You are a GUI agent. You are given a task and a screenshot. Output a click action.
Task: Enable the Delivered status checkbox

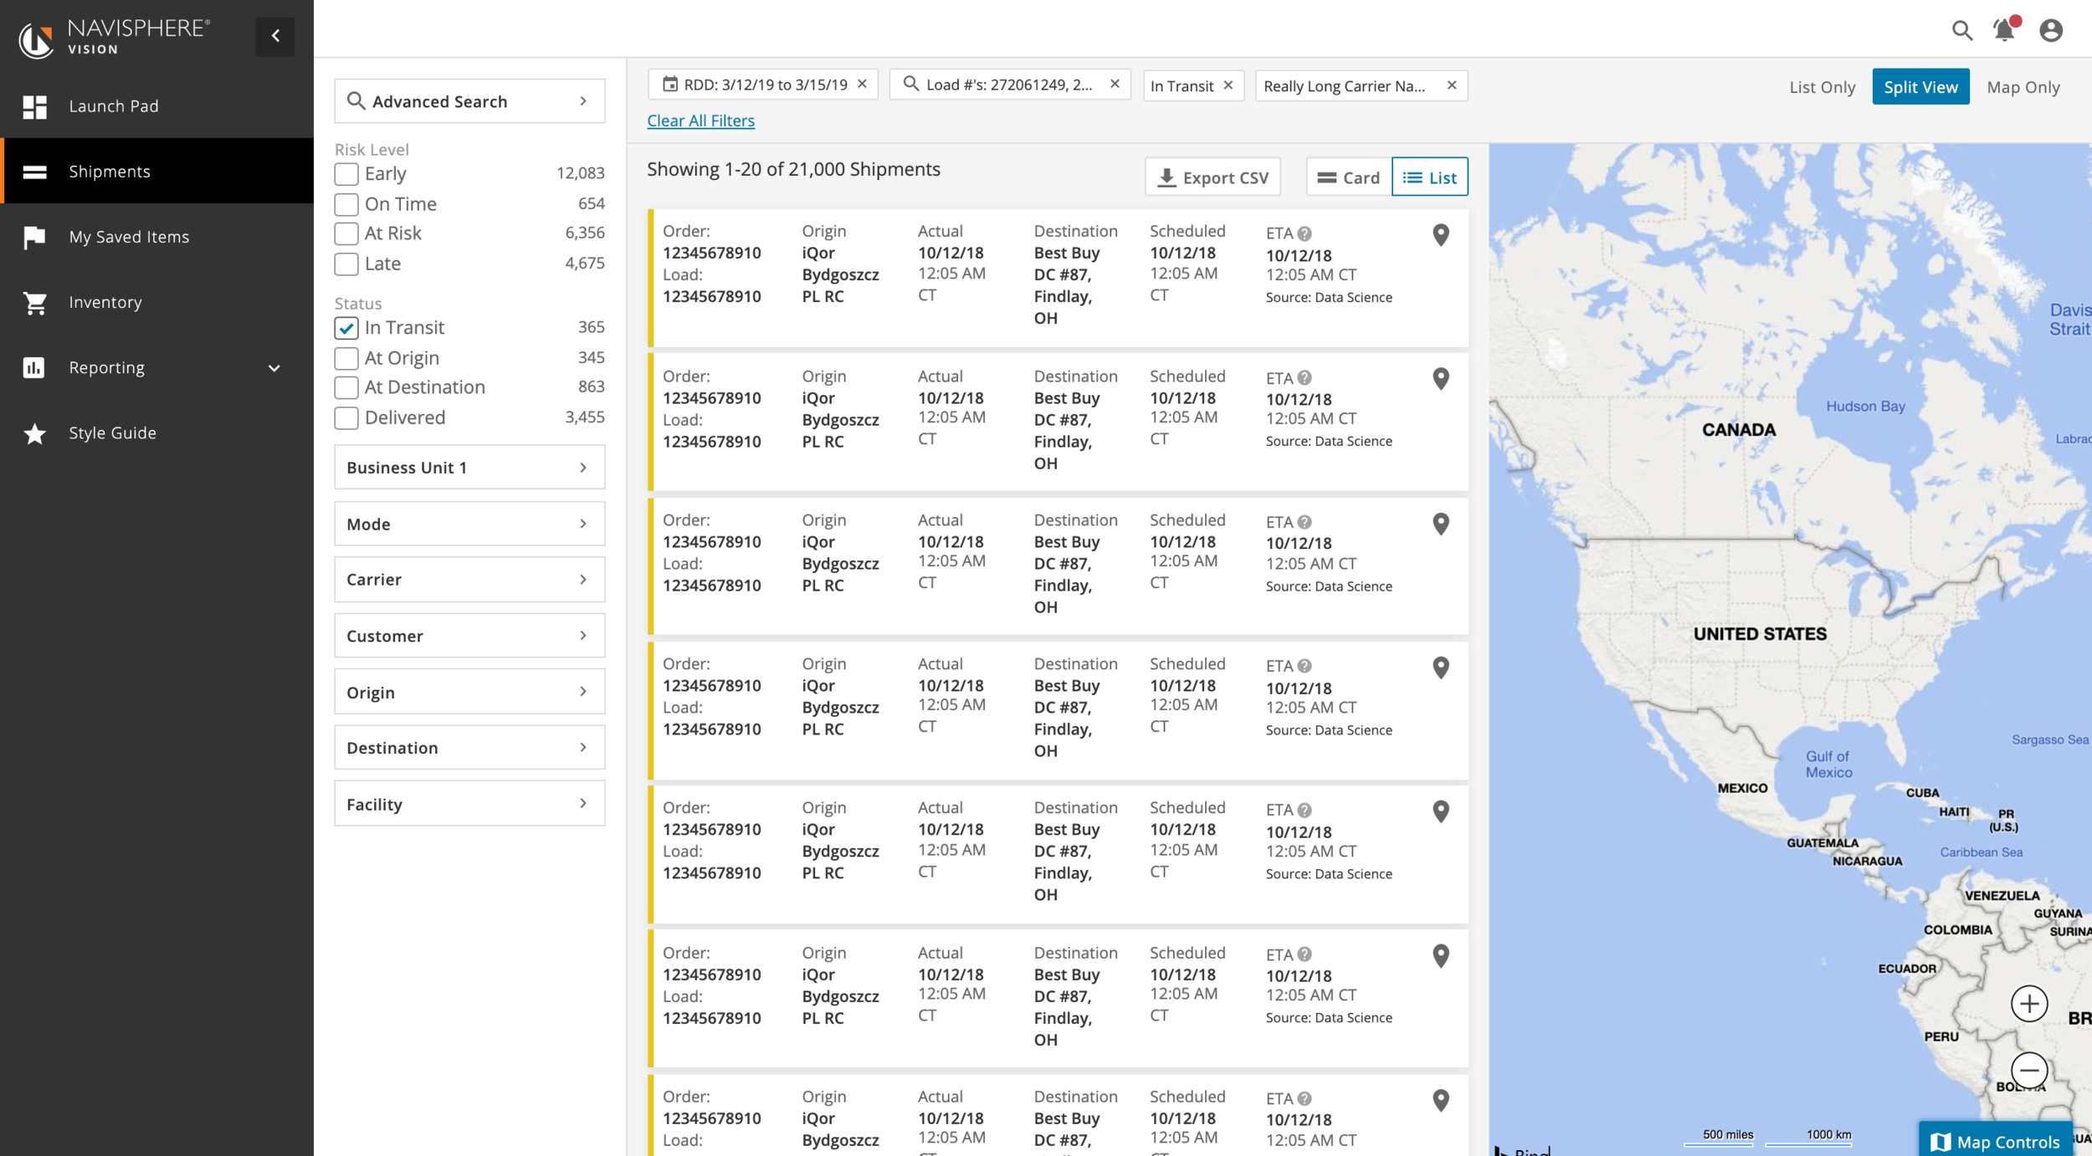point(346,417)
